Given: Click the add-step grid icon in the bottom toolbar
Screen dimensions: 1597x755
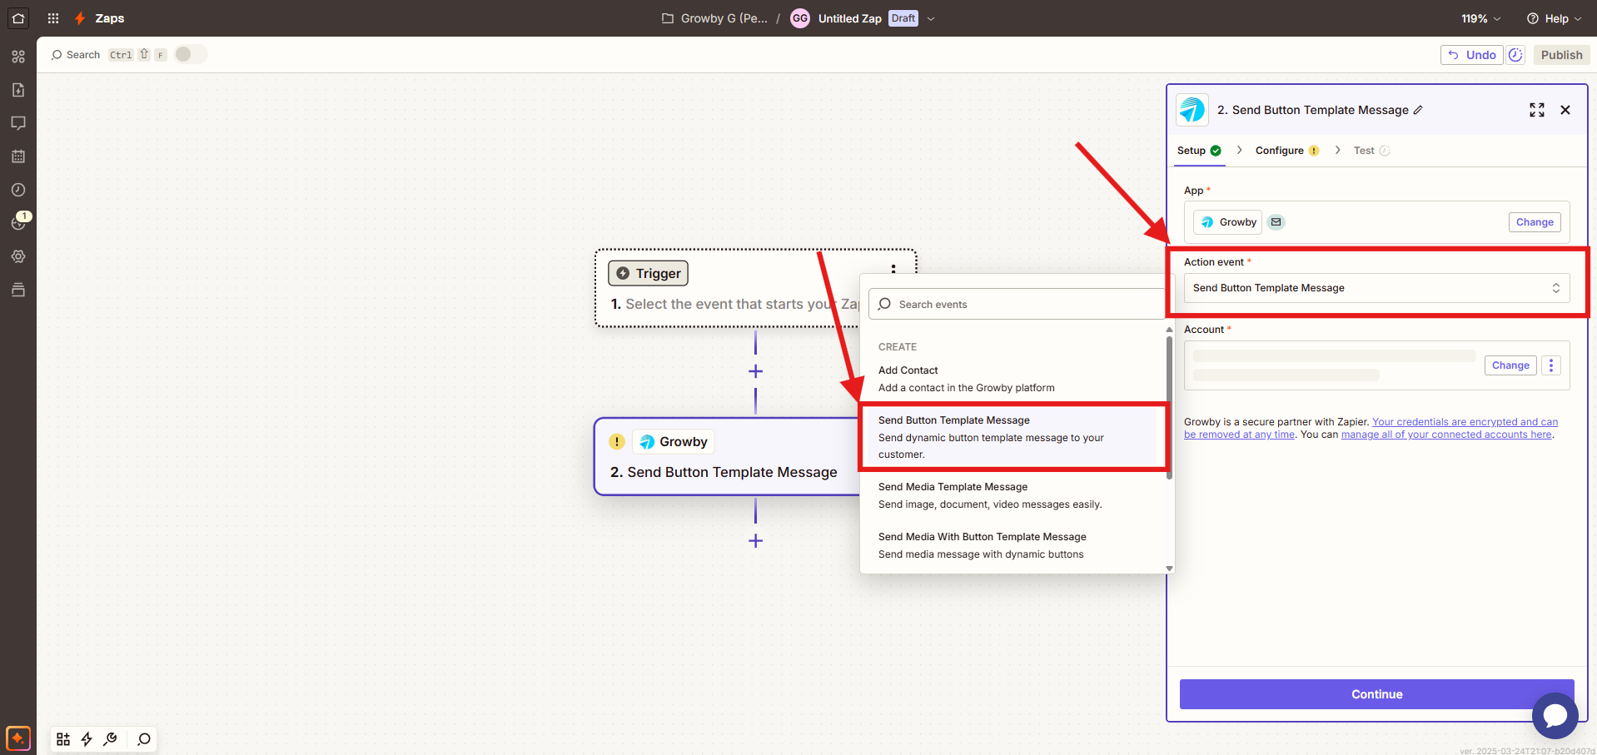Looking at the screenshot, I should [x=63, y=739].
